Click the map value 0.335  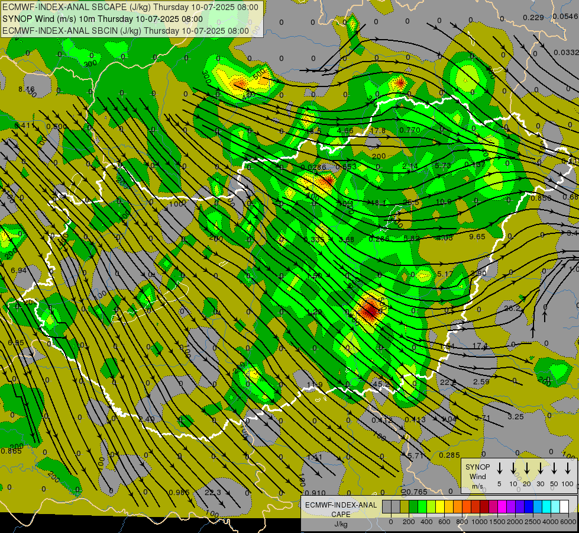[x=314, y=239]
